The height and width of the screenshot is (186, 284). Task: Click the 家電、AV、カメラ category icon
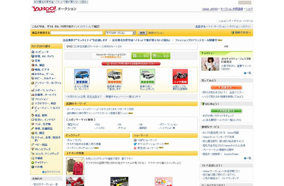point(33,56)
